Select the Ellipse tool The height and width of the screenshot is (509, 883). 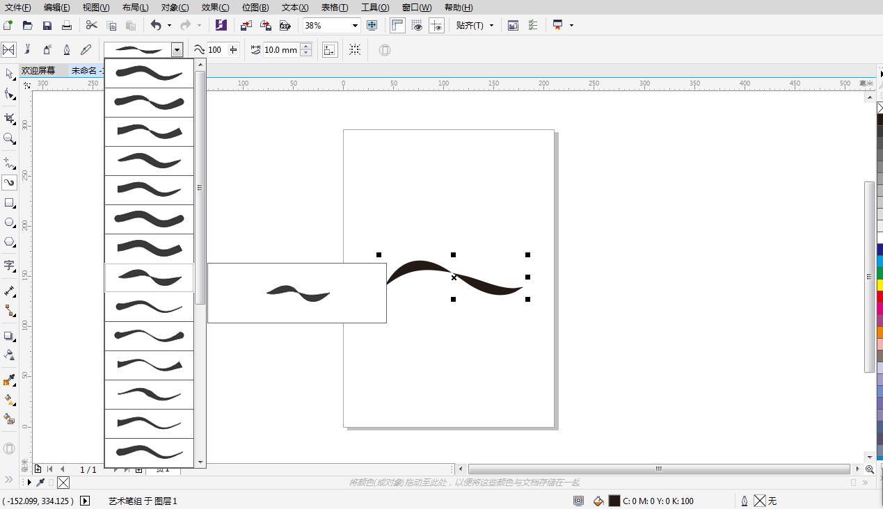click(x=9, y=223)
